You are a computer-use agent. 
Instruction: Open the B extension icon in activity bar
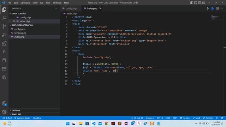coord(4,52)
